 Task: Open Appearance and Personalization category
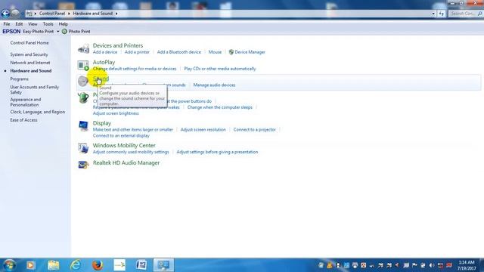coord(26,102)
